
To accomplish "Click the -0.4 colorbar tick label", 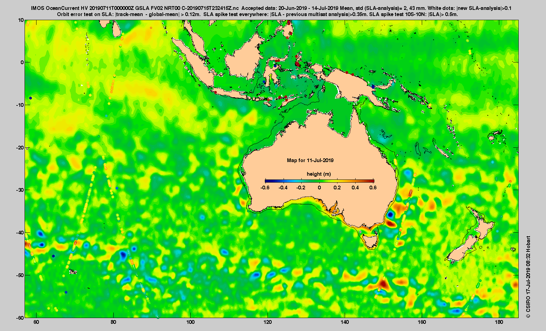I will [283, 188].
